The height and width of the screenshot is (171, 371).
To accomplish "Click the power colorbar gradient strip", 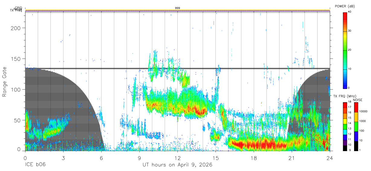I will pos(345,50).
